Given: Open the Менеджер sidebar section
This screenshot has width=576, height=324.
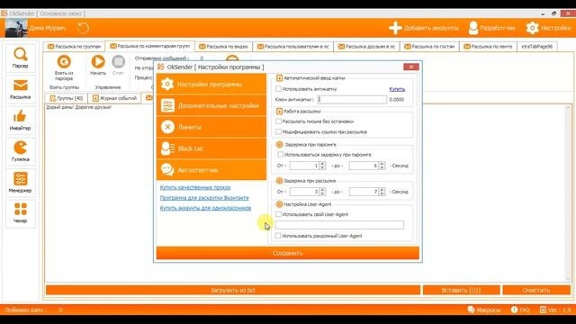Looking at the screenshot, I should point(21,182).
